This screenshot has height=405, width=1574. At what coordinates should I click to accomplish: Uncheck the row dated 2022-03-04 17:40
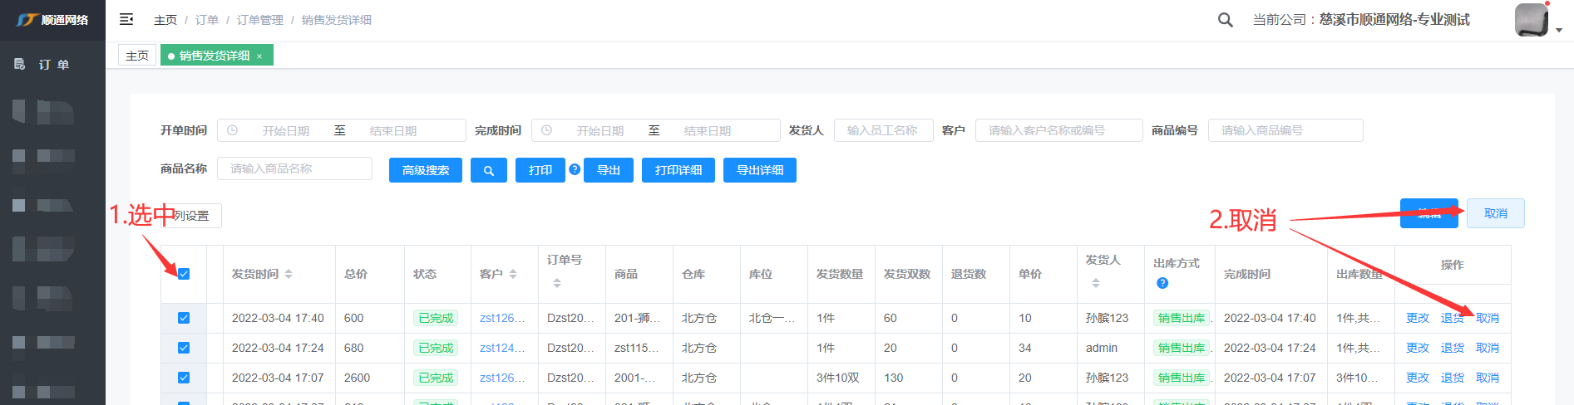(x=184, y=318)
